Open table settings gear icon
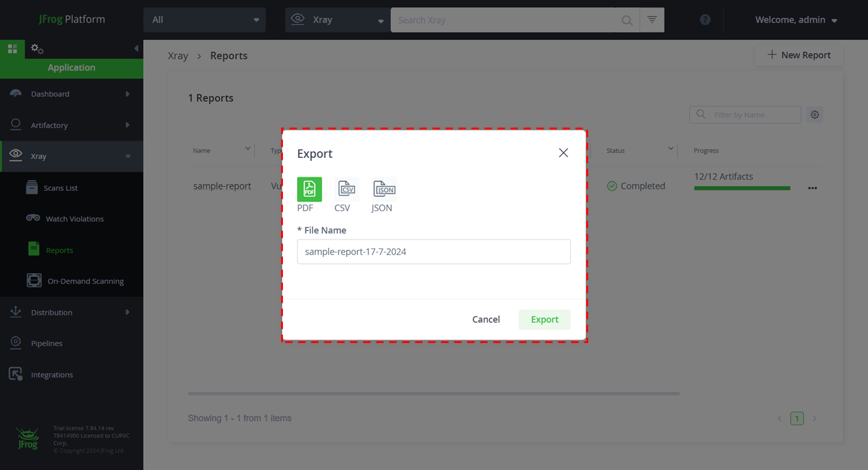The width and height of the screenshot is (868, 470). coord(815,115)
